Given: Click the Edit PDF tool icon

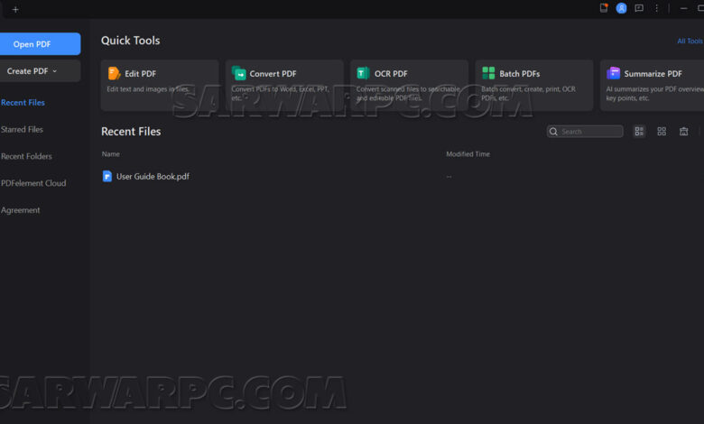Looking at the screenshot, I should point(114,73).
